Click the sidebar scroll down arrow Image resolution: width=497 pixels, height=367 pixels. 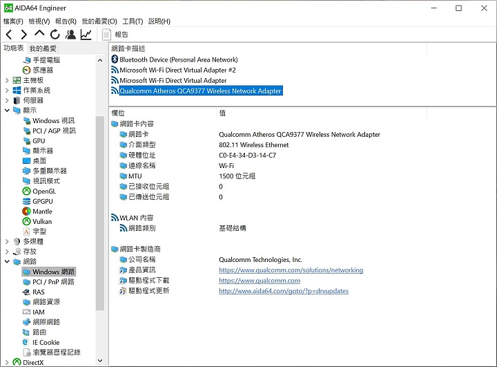click(x=100, y=360)
